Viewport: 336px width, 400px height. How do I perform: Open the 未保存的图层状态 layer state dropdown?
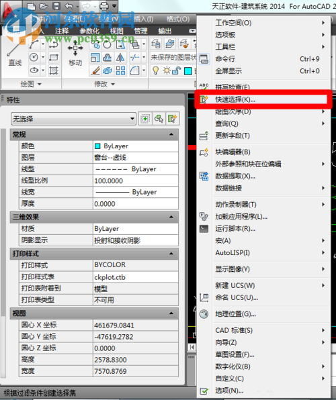click(173, 58)
